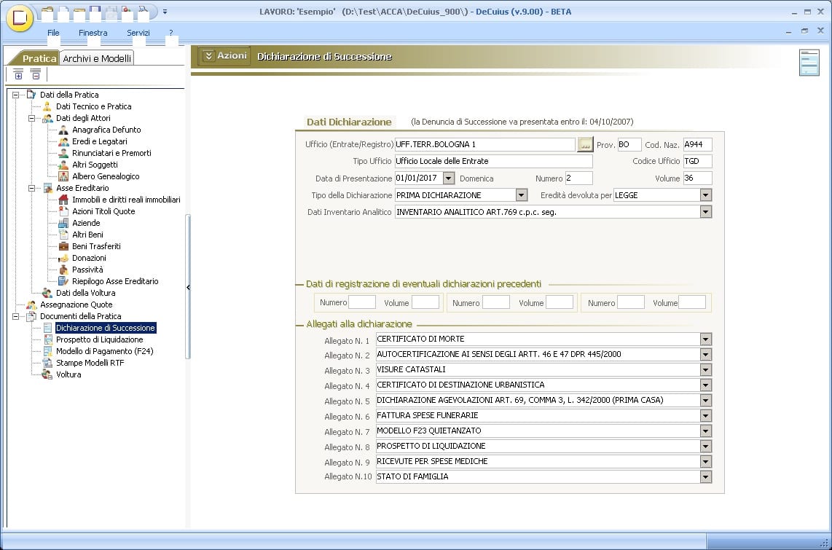
Task: Open Passività icon
Action: tap(63, 270)
